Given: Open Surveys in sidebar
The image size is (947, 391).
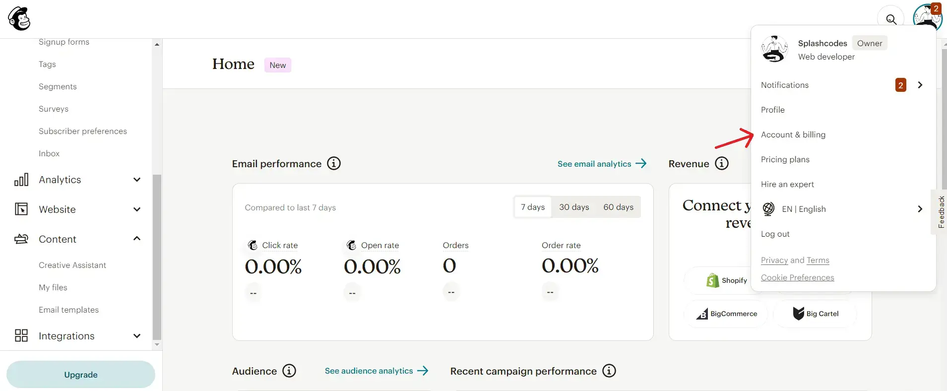Looking at the screenshot, I should tap(54, 109).
